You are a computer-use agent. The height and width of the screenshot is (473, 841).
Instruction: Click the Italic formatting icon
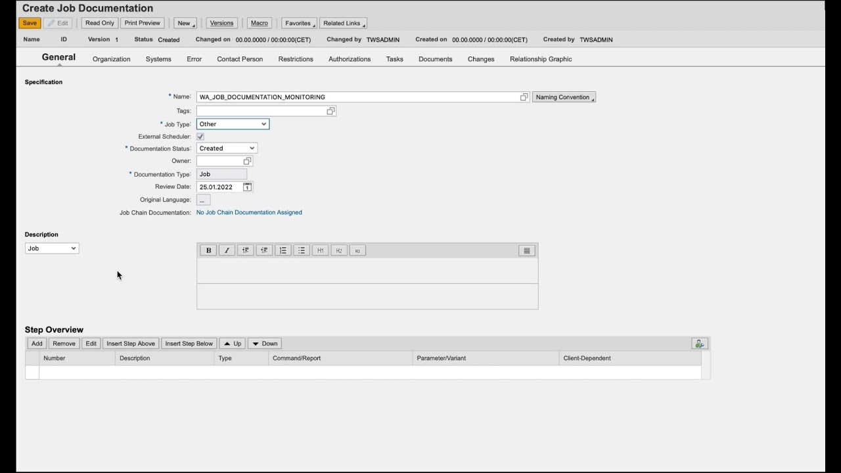point(227,250)
